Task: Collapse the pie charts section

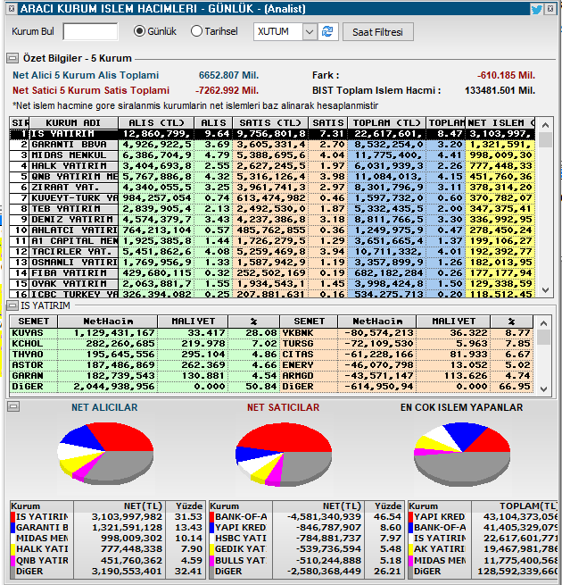Action: click(x=13, y=406)
